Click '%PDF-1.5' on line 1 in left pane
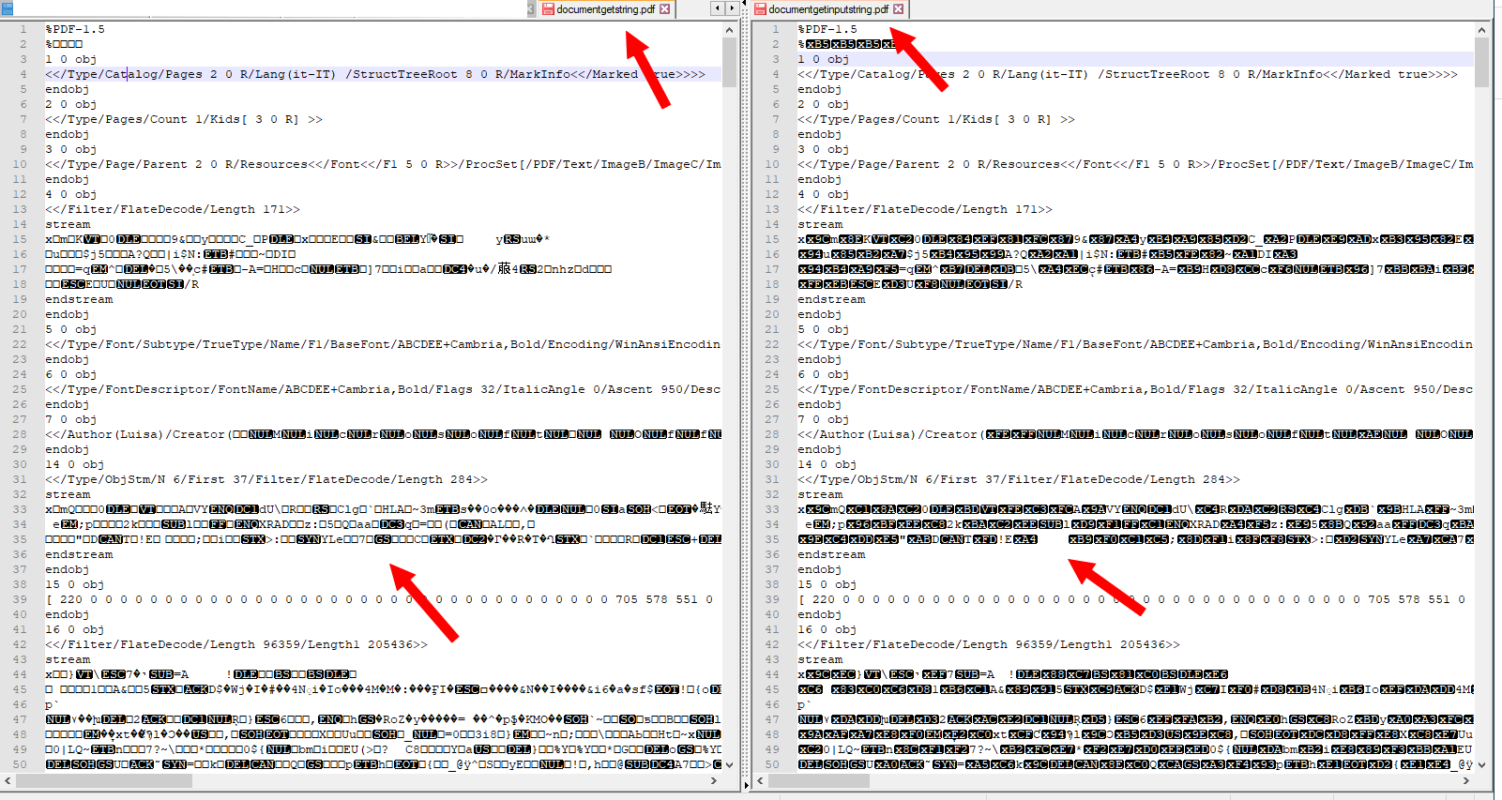This screenshot has width=1502, height=800. point(75,29)
